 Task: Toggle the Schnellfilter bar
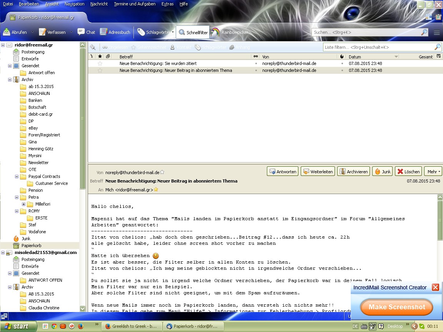193,33
